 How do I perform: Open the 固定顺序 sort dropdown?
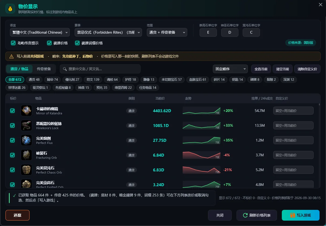pyautogui.click(x=230, y=69)
